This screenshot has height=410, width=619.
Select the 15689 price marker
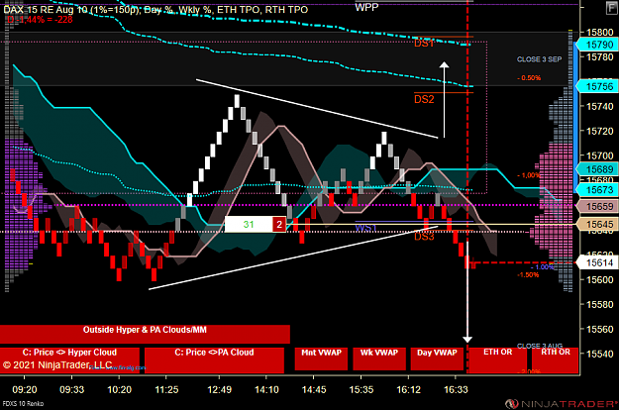click(596, 169)
